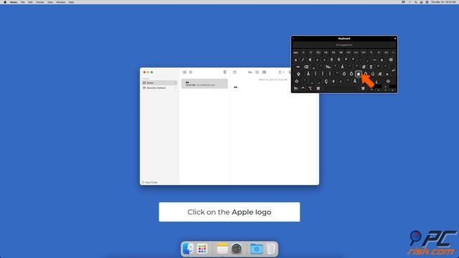The image size is (459, 258).
Task: Open Finder from the Dock
Action: coord(188,249)
